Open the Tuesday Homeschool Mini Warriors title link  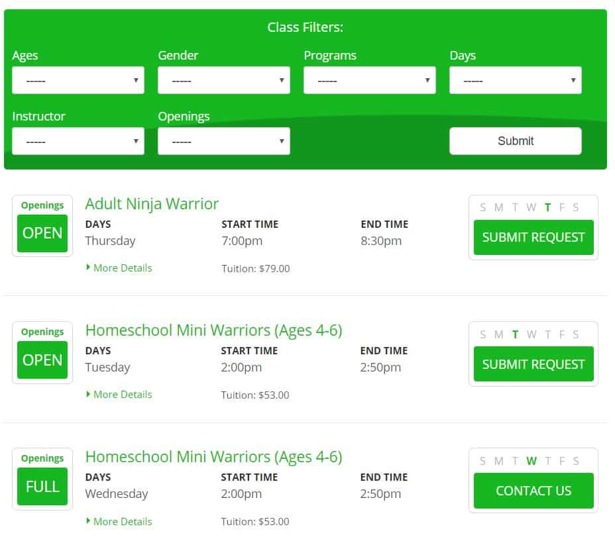(214, 330)
